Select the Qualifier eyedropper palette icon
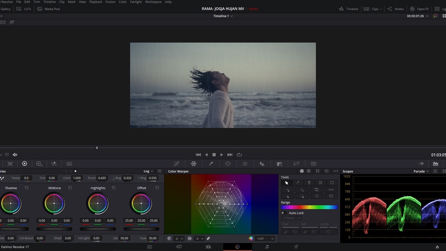The height and width of the screenshot is (251, 446). coord(210,164)
